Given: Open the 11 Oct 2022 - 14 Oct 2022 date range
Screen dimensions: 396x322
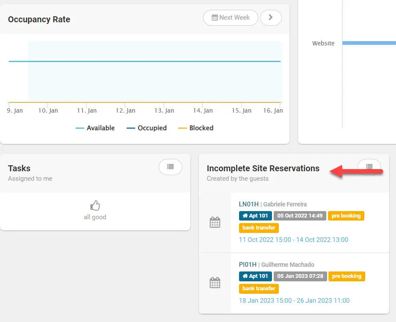Looking at the screenshot, I should (293, 240).
